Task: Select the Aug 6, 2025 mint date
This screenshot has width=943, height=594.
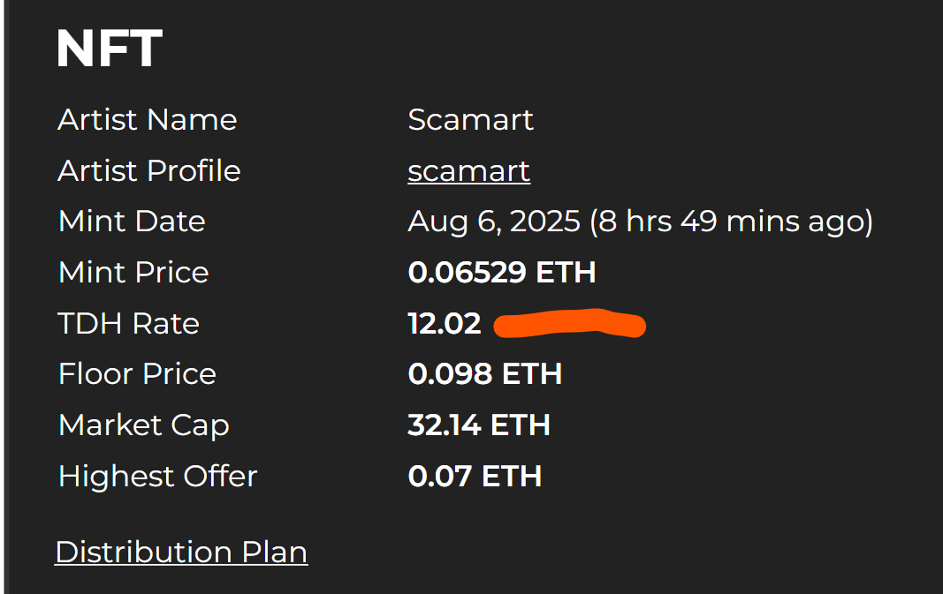Action: (x=494, y=222)
